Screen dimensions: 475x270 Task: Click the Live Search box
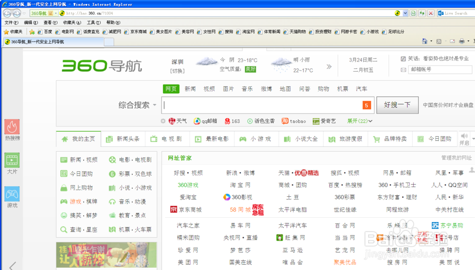click(456, 13)
